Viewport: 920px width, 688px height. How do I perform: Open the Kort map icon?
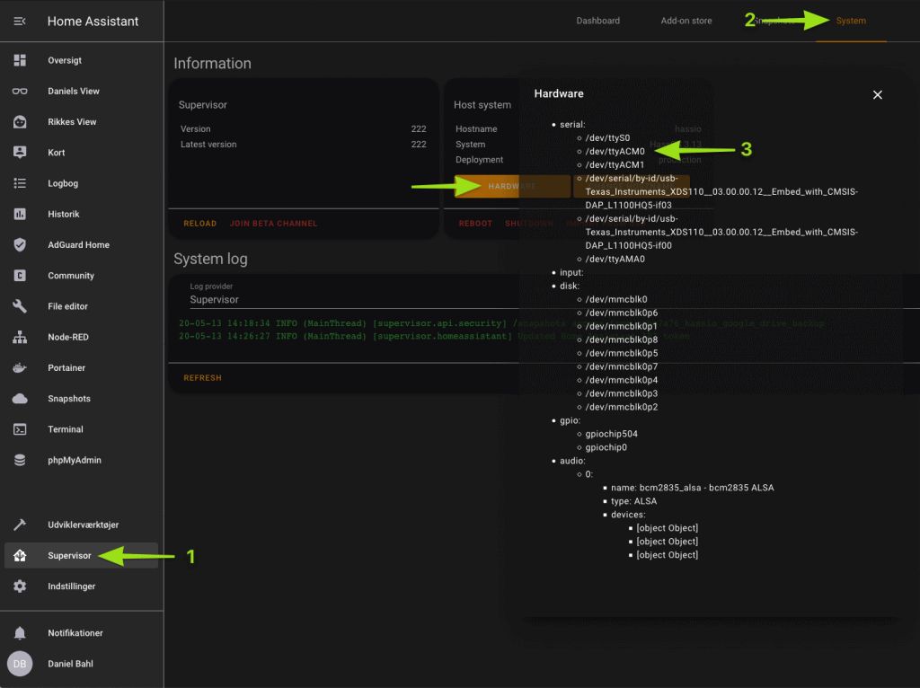point(20,153)
